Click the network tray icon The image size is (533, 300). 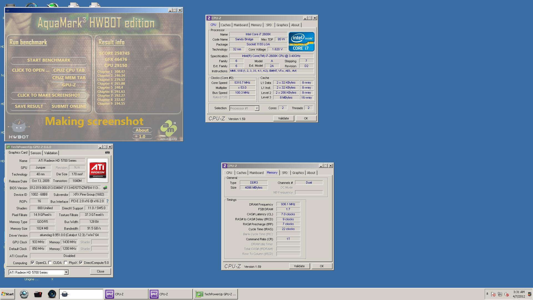click(x=500, y=294)
